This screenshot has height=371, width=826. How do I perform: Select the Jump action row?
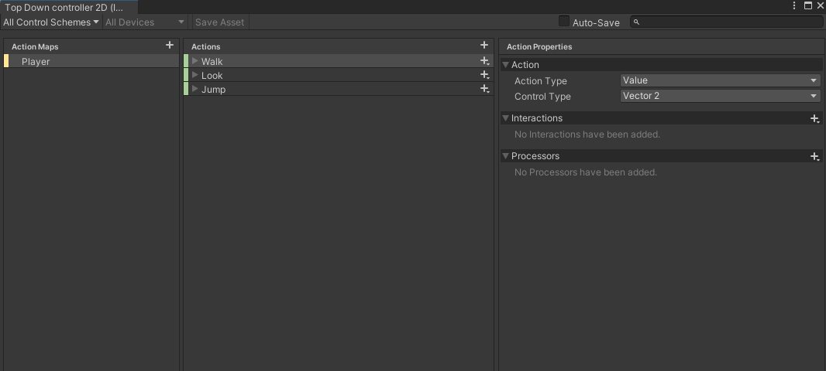[x=338, y=89]
